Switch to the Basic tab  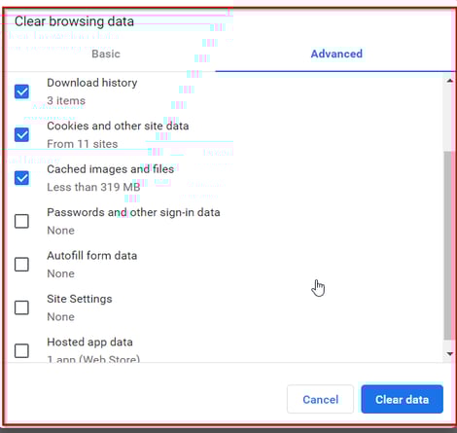coord(106,54)
